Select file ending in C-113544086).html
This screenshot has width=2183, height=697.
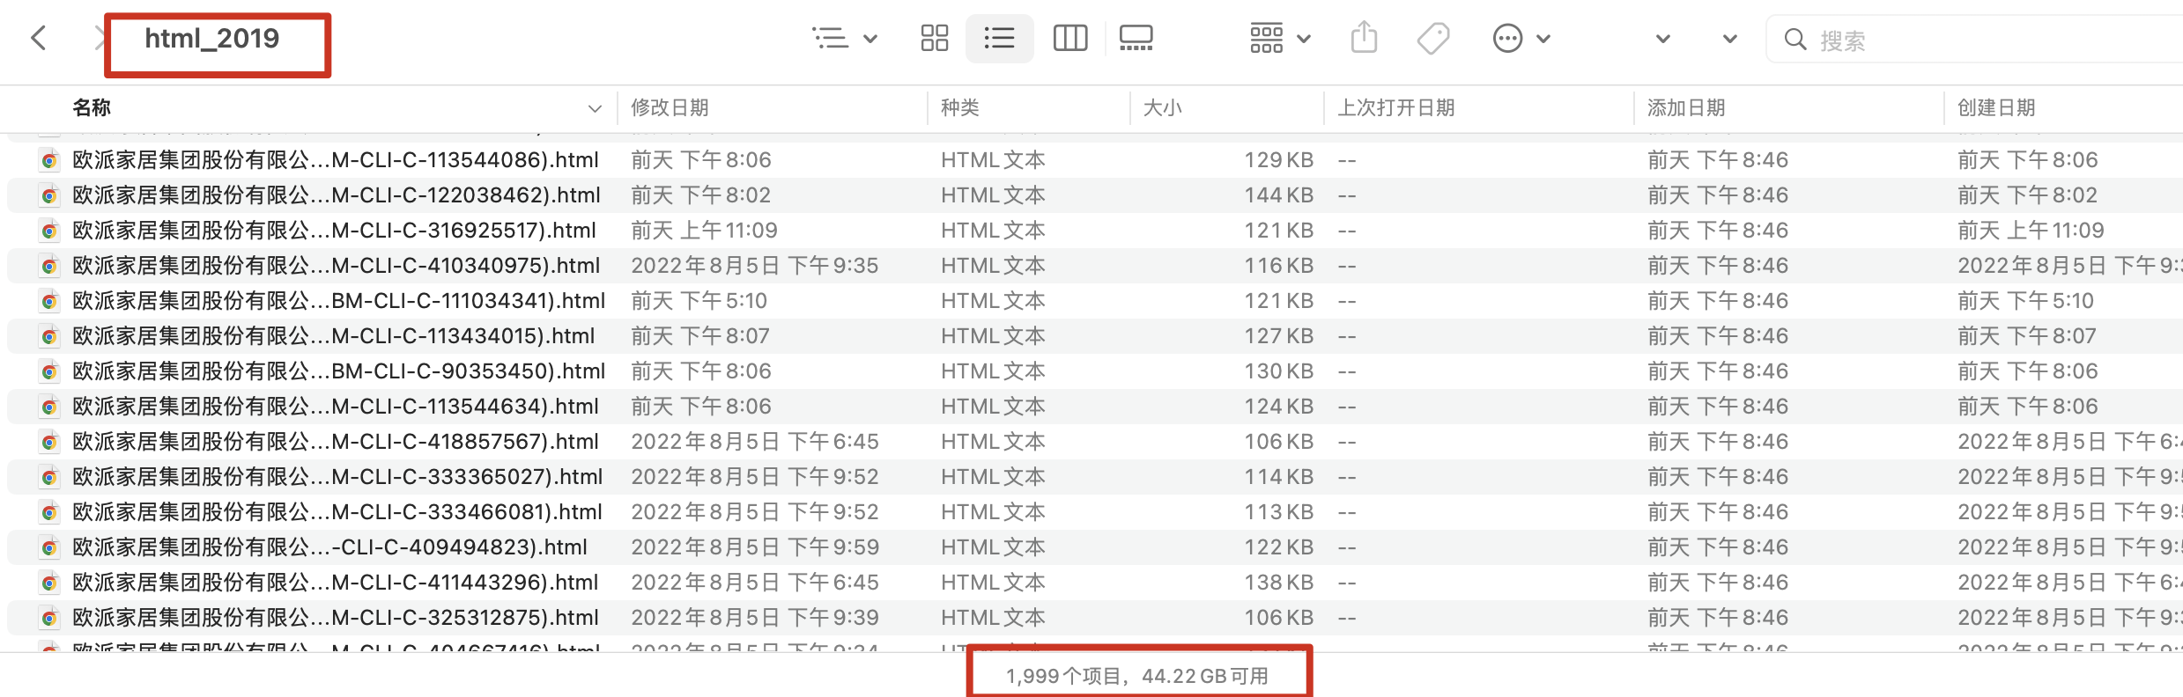point(335,160)
